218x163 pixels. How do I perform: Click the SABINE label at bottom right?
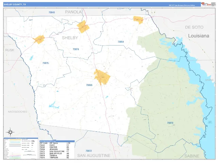[x=192, y=156]
